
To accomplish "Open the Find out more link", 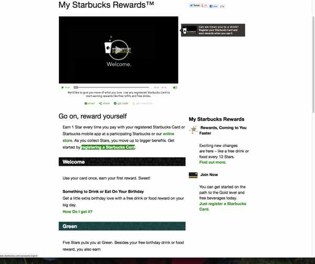I will tap(213, 162).
